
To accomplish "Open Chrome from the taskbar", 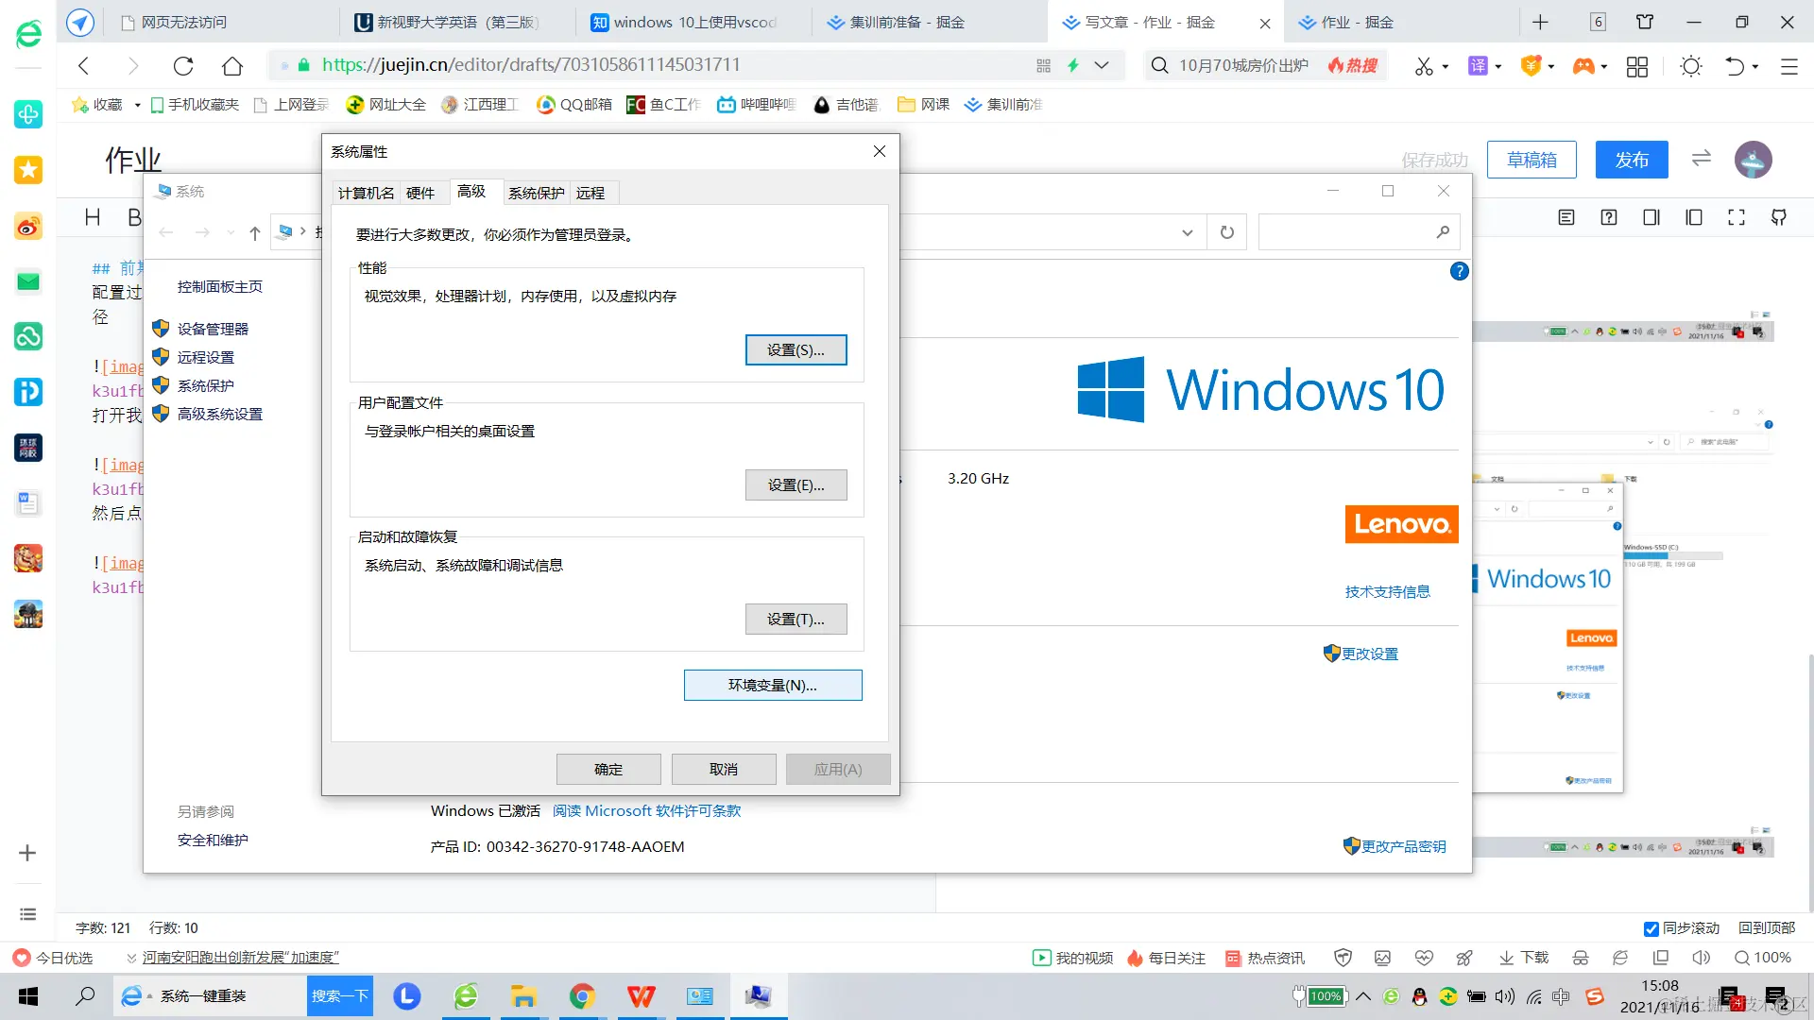I will pyautogui.click(x=582, y=996).
